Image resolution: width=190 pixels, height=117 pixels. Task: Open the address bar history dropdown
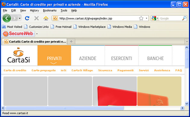147,18
